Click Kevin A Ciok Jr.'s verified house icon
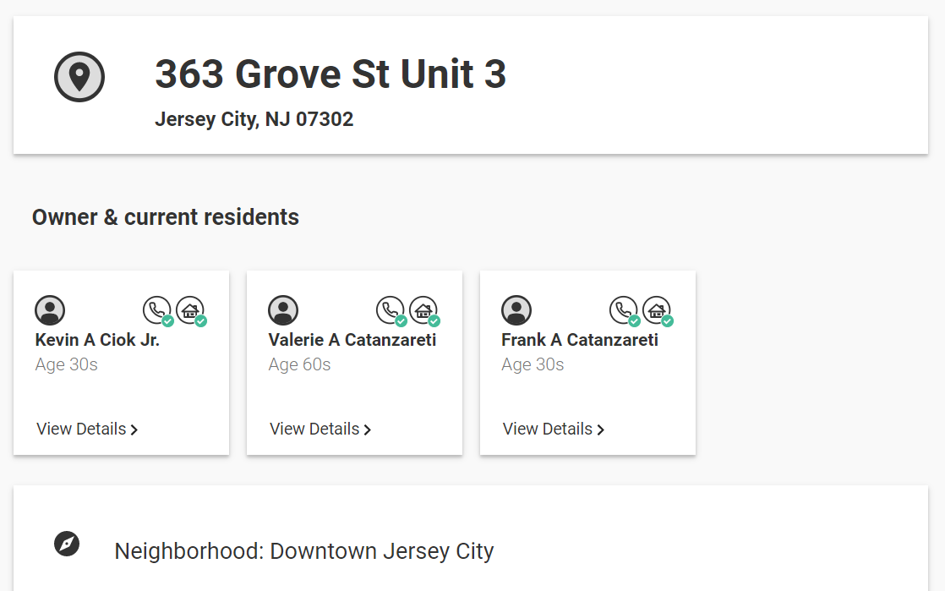The height and width of the screenshot is (591, 945). [x=191, y=311]
